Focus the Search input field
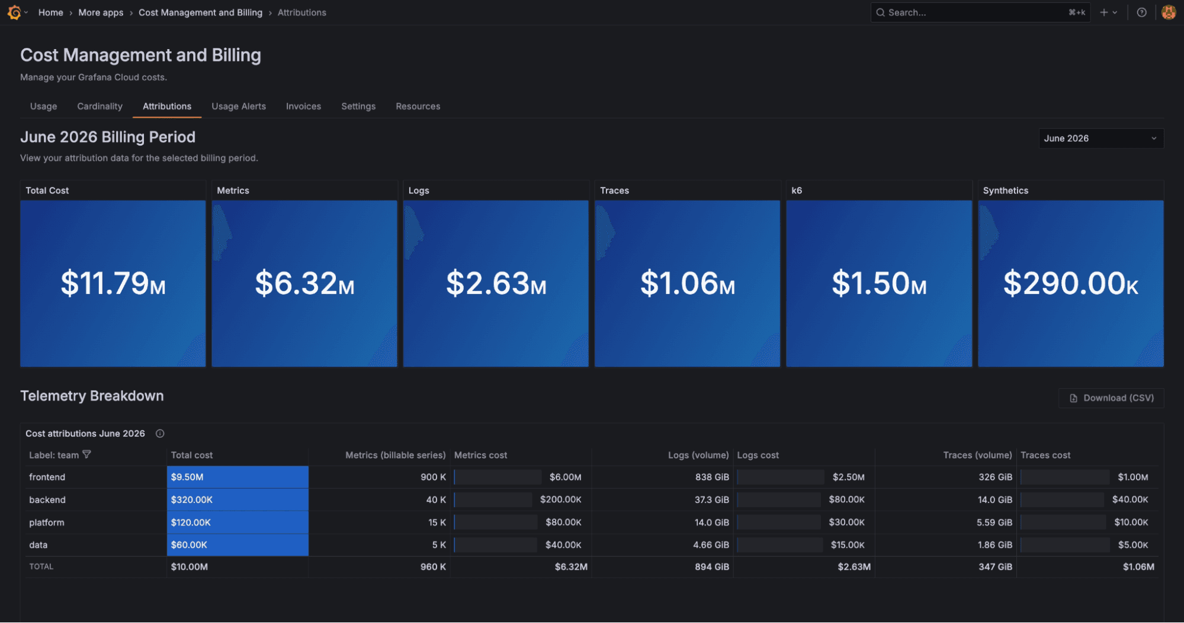This screenshot has height=623, width=1184. [980, 12]
